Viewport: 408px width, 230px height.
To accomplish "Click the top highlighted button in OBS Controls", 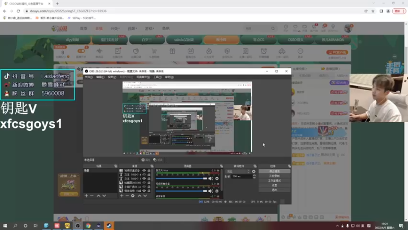I will 274,171.
